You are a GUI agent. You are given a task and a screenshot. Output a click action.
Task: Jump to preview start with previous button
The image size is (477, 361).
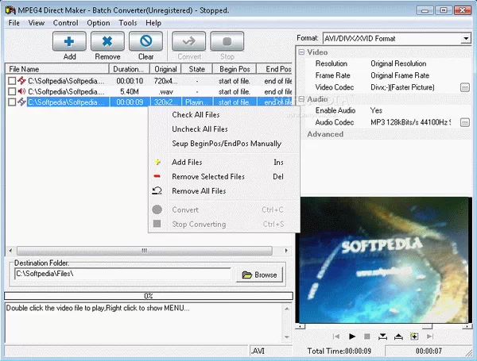click(336, 336)
